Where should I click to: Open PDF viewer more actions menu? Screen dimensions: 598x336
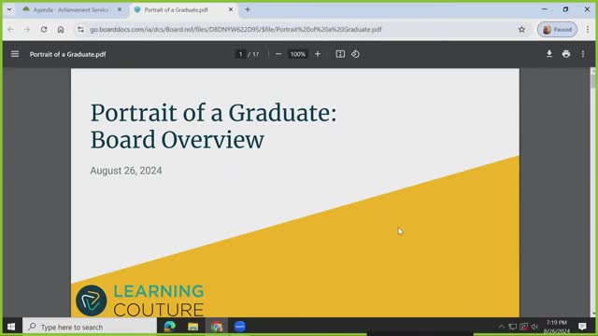[583, 54]
